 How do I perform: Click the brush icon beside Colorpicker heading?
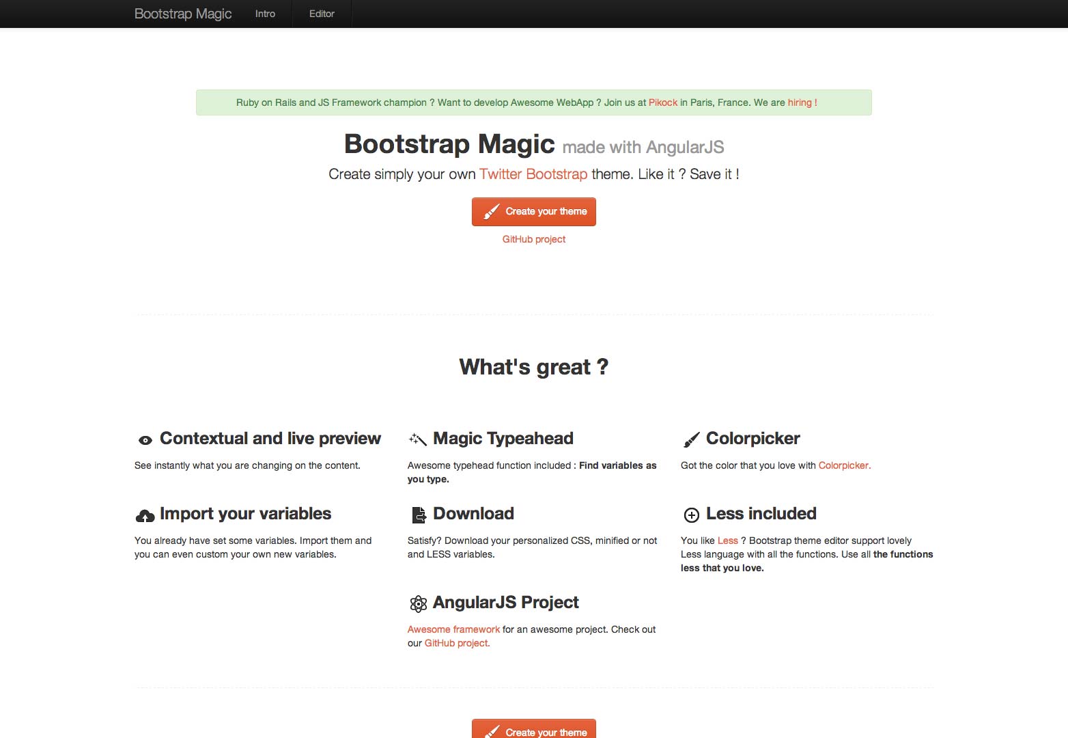(691, 439)
